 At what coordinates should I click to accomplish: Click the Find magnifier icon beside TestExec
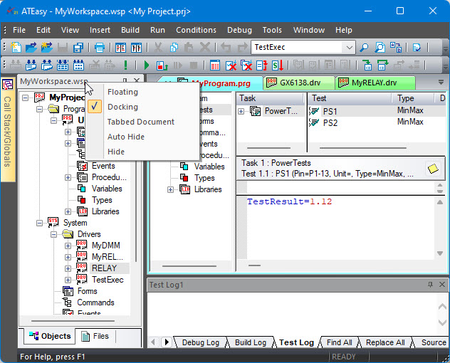364,48
